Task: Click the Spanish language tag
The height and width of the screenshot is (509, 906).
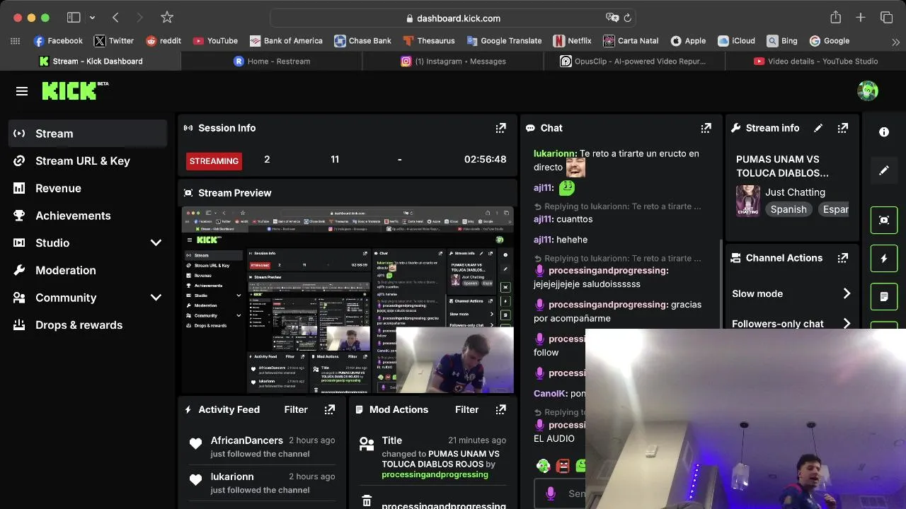Action: coord(789,209)
